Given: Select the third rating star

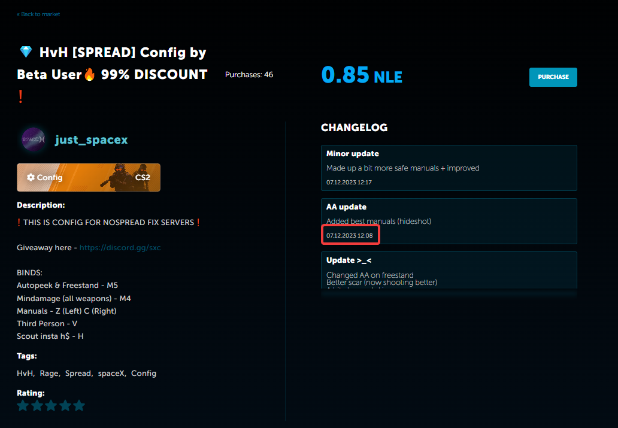Looking at the screenshot, I should pyautogui.click(x=51, y=406).
